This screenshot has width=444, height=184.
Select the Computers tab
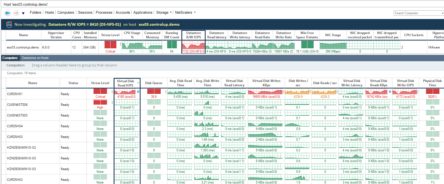tap(10, 58)
